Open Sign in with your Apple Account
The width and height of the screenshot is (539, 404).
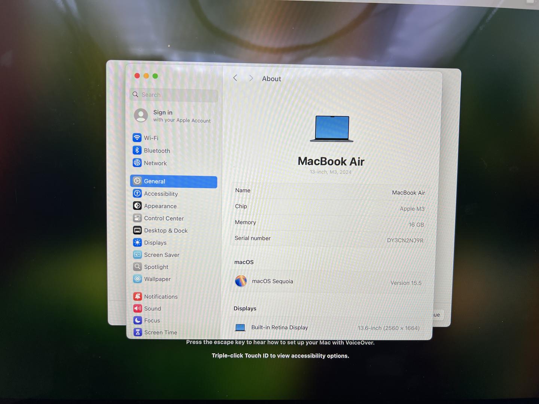pos(174,116)
